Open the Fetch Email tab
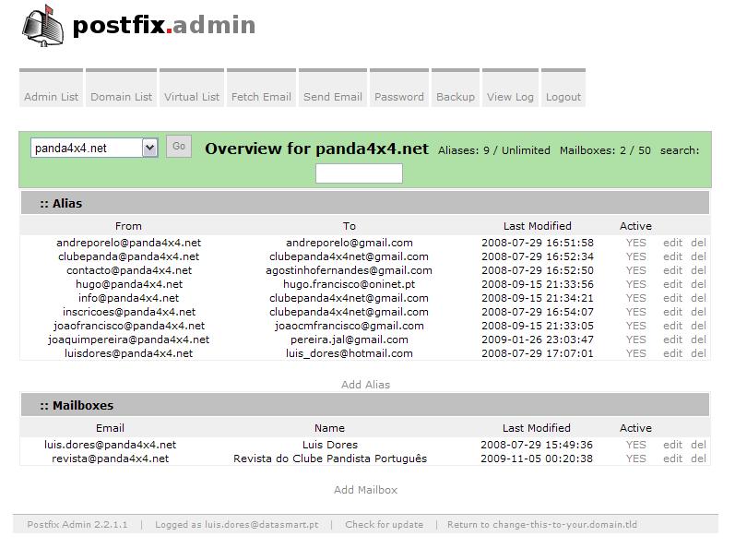This screenshot has height=548, width=735. 261,89
